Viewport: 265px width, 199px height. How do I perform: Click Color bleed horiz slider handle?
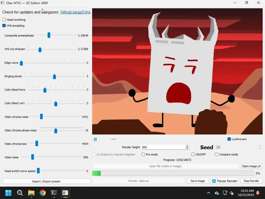(45, 90)
